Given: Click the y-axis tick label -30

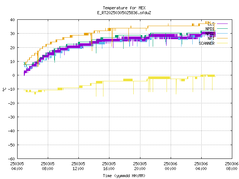Looking at the screenshot, I should pyautogui.click(x=12, y=117).
